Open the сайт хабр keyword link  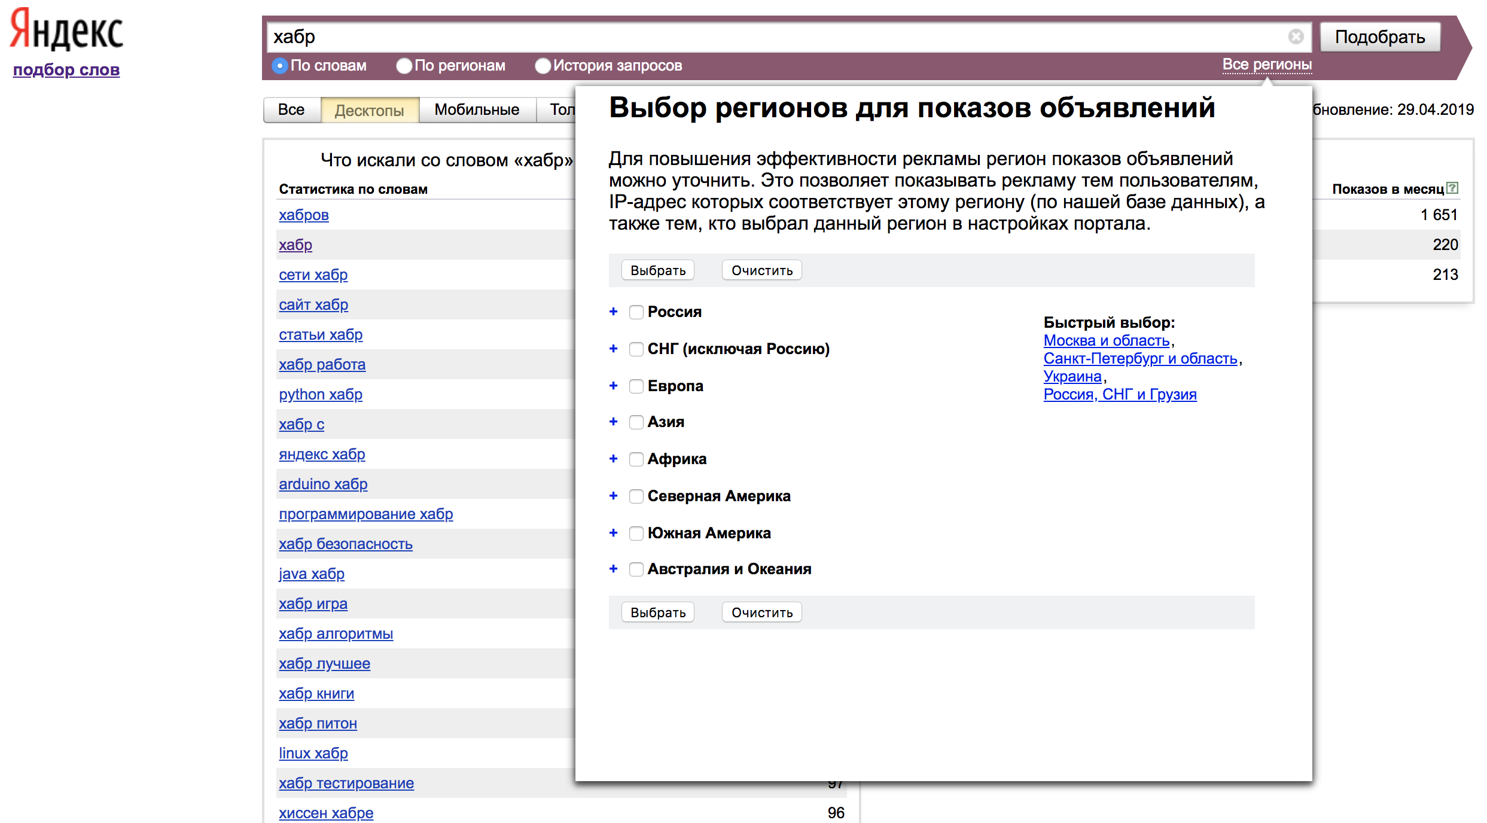click(313, 304)
